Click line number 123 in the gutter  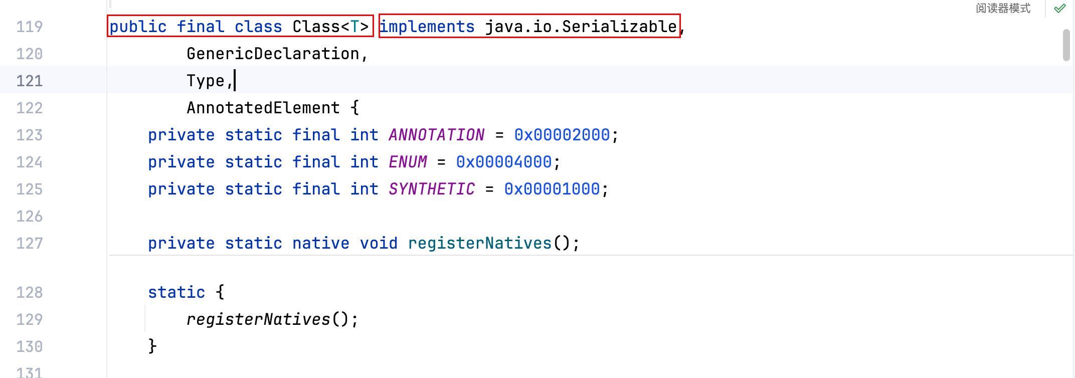[x=30, y=135]
